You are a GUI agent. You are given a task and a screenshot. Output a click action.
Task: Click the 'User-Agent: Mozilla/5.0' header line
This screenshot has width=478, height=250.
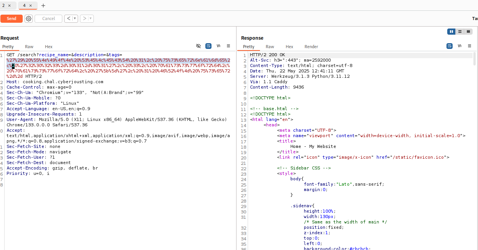117,119
